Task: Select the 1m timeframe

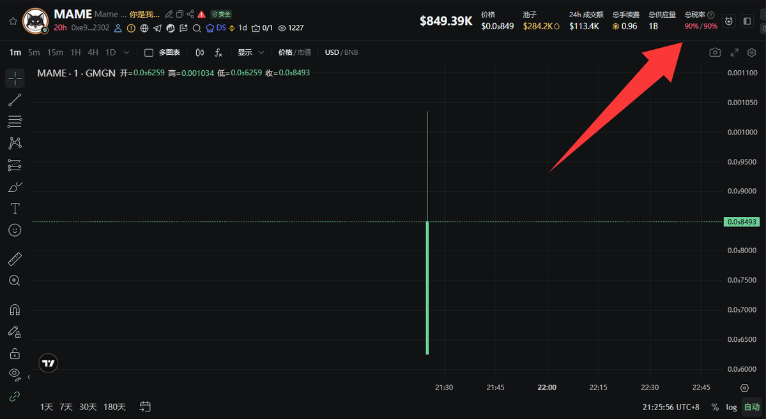Action: coord(15,52)
